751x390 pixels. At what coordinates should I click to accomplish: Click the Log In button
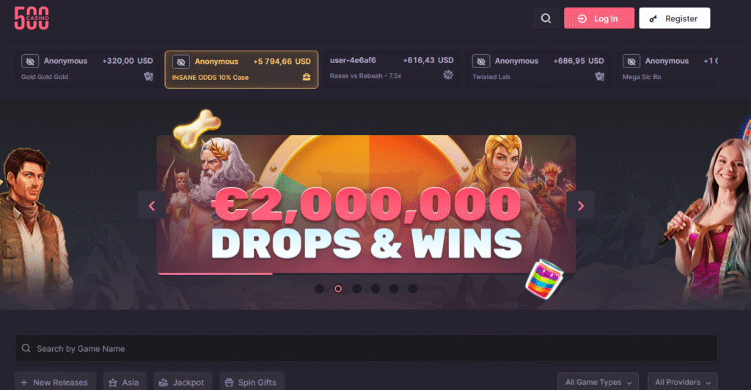point(599,18)
